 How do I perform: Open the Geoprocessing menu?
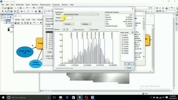[45, 5]
